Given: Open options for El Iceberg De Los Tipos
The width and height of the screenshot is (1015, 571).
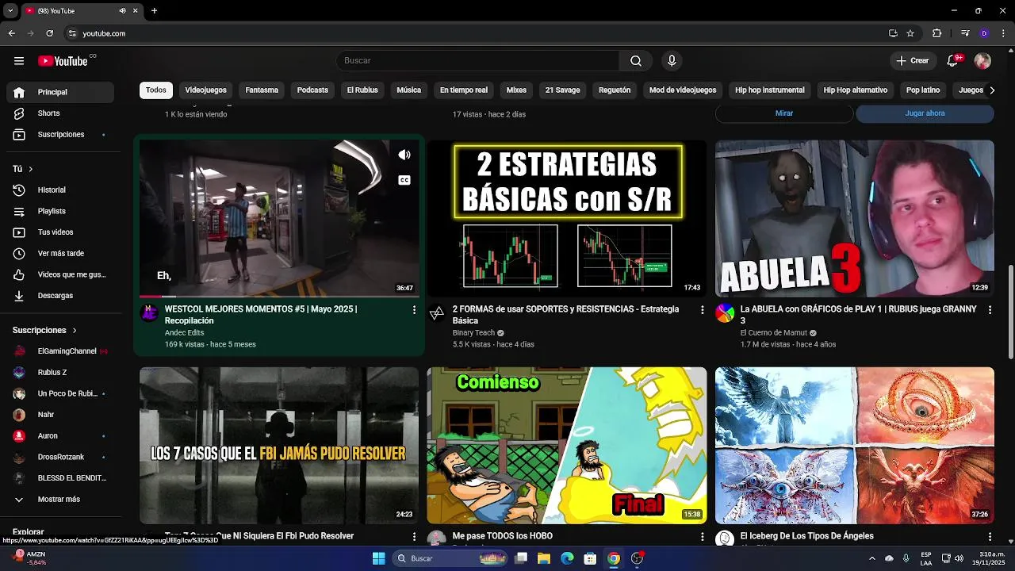Looking at the screenshot, I should pos(990,537).
